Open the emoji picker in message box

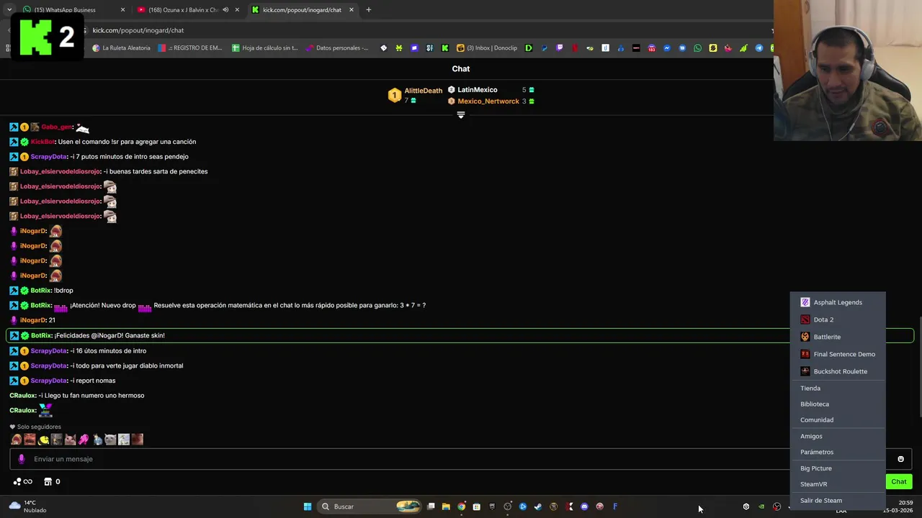click(x=900, y=459)
